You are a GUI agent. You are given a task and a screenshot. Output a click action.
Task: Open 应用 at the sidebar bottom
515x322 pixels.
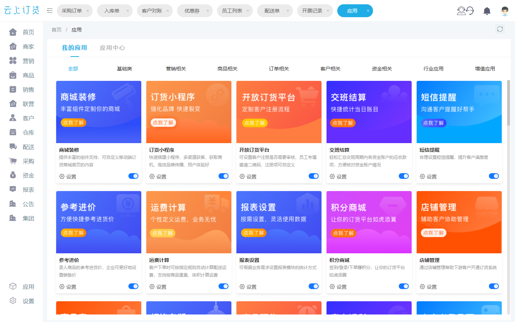pyautogui.click(x=21, y=287)
